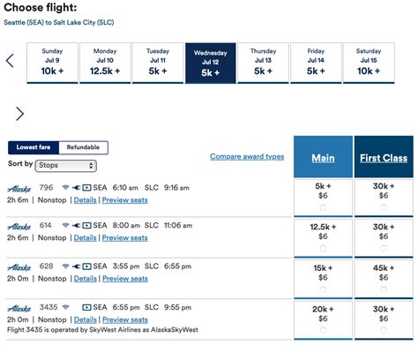The image size is (418, 345).
Task: Click the Alaska logo for flight 796
Action: tap(19, 189)
